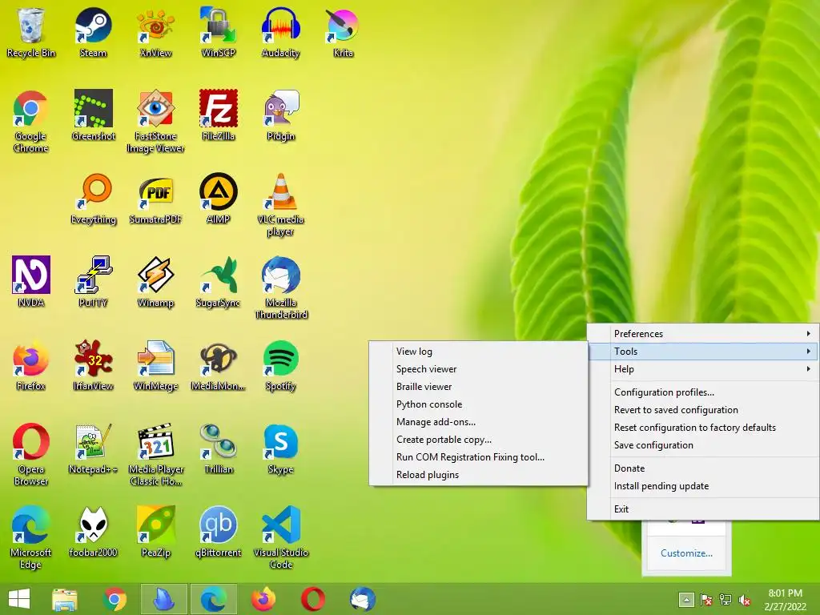Viewport: 820px width, 615px height.
Task: Select the Audacity desktop shortcut
Action: click(x=281, y=32)
